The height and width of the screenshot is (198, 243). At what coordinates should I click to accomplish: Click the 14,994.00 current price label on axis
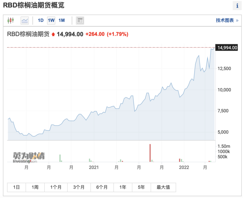[x=226, y=48]
